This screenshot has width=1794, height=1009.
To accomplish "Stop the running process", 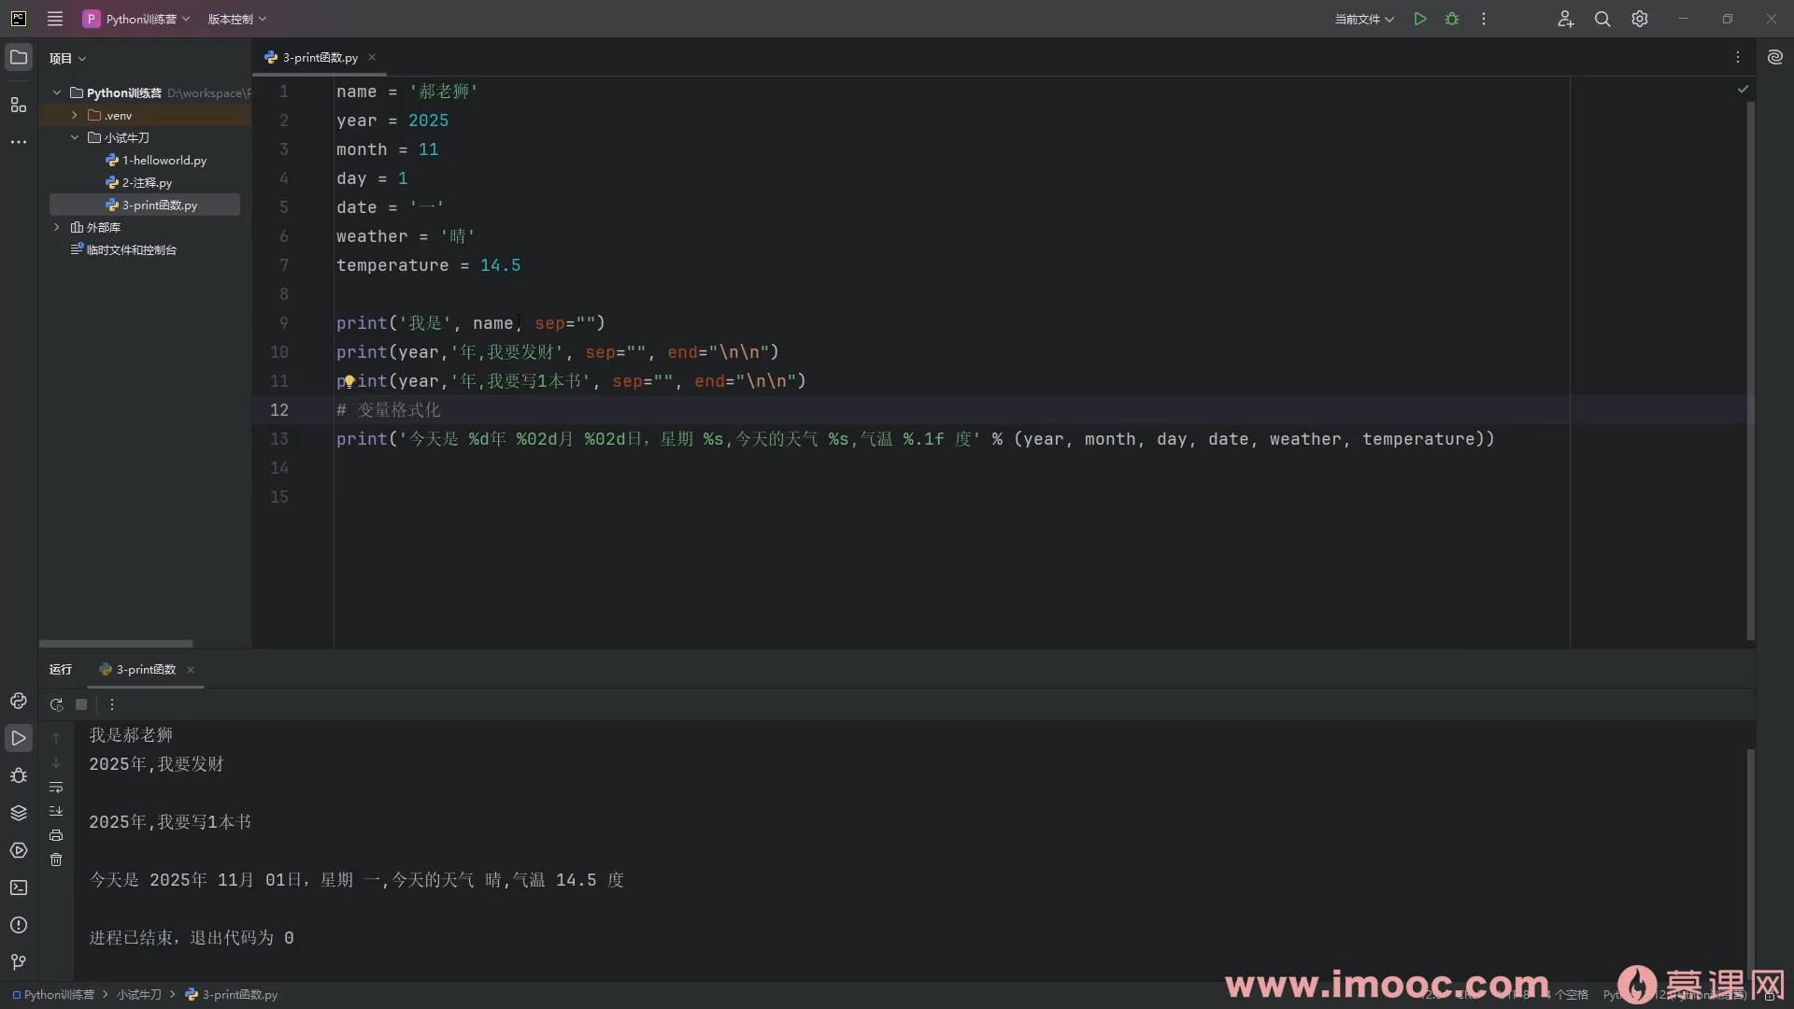I will (81, 704).
